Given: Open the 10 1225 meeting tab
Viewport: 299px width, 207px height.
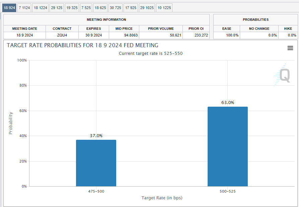Looking at the screenshot, I should pyautogui.click(x=164, y=8).
